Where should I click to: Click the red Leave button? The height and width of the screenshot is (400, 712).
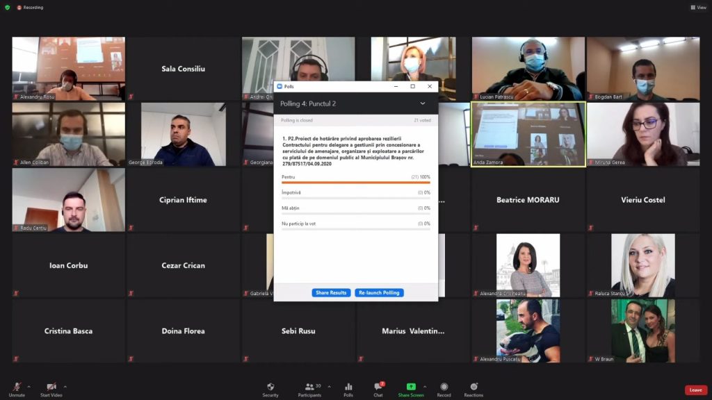[695, 390]
